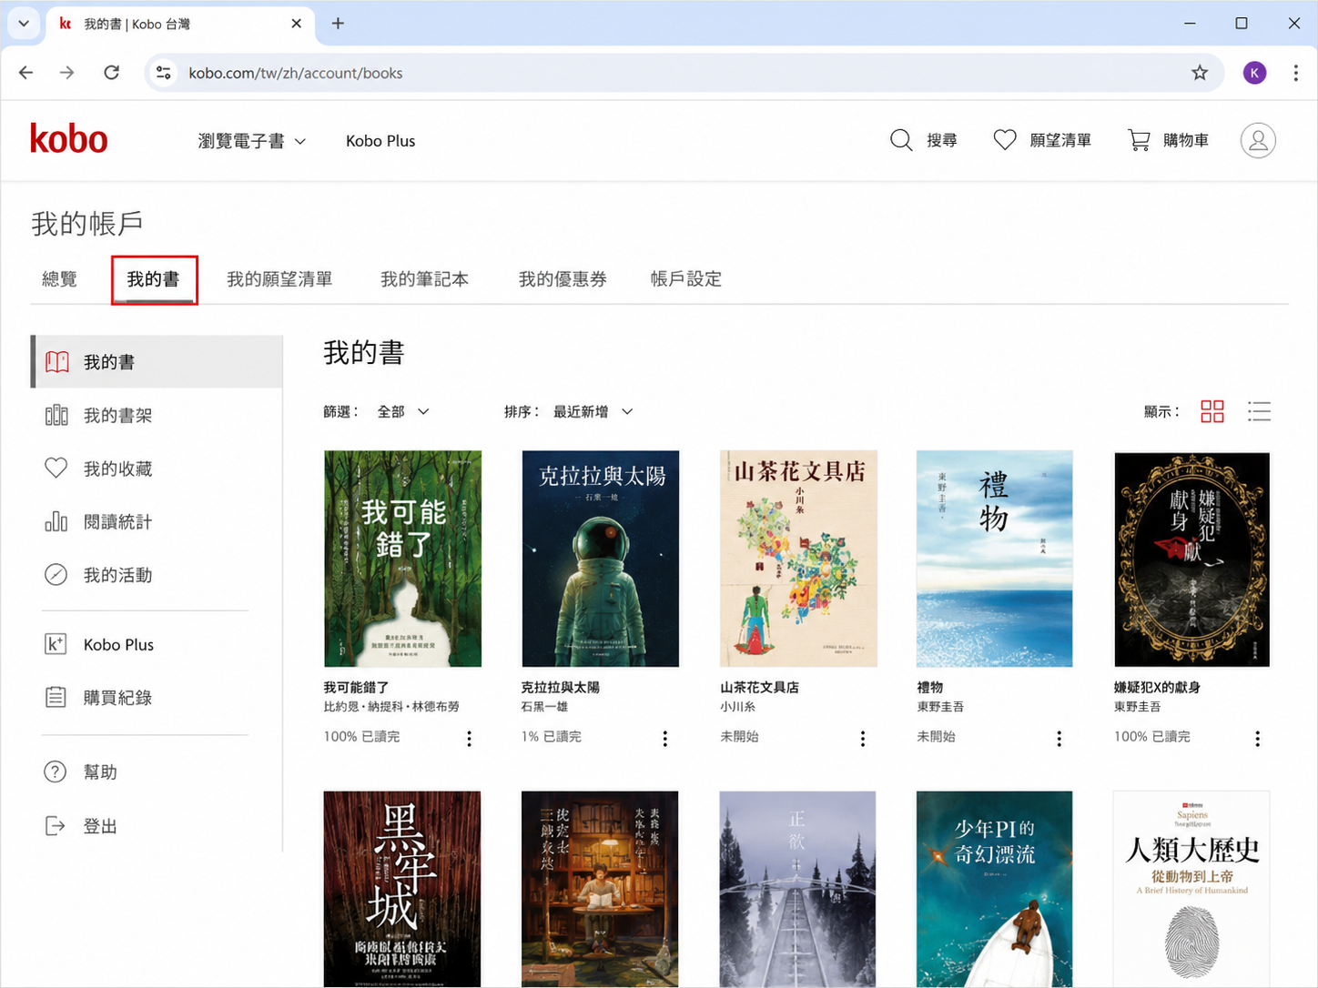Open the 人類大歷史 book cover
This screenshot has height=988, width=1318.
point(1191,889)
